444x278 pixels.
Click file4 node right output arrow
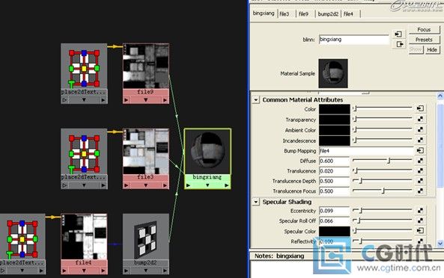103,271
